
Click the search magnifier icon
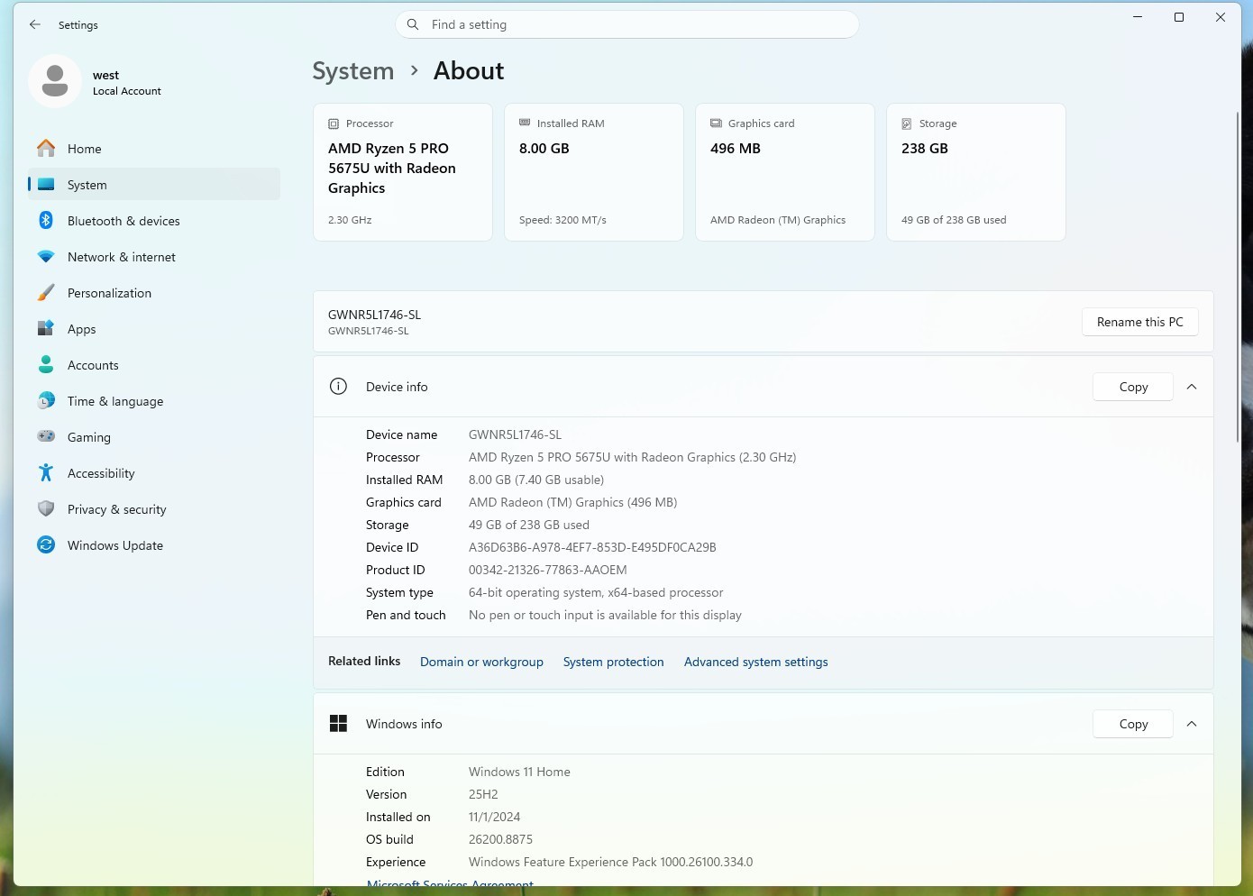413,24
